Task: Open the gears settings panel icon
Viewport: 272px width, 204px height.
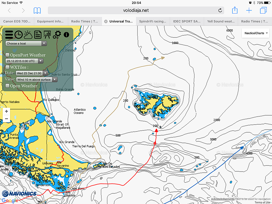Action: tap(57, 35)
